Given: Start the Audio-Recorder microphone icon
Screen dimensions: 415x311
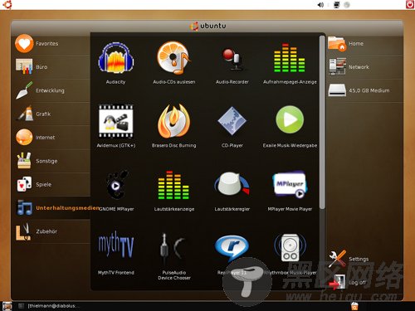Looking at the screenshot, I should (232, 59).
